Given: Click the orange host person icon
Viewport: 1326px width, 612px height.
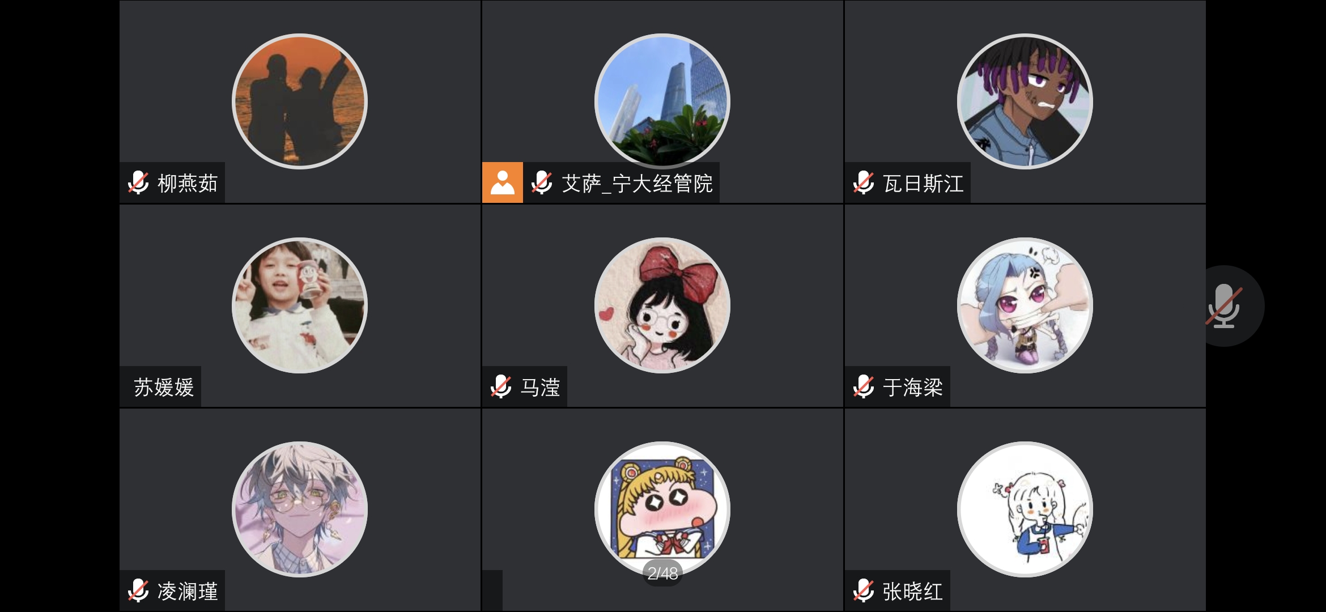Looking at the screenshot, I should coord(503,182).
